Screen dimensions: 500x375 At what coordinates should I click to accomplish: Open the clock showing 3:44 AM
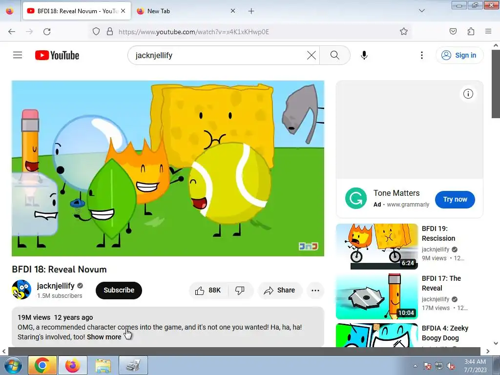pos(475,366)
